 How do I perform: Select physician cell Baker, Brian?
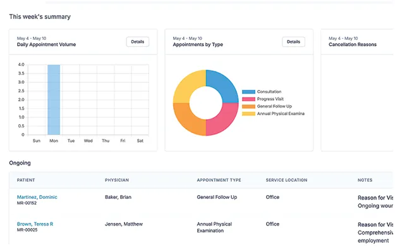tap(118, 197)
